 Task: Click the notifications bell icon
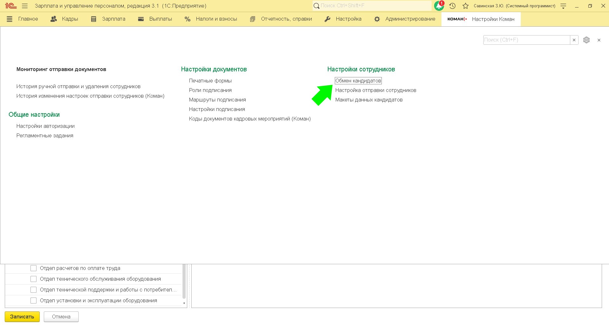tap(439, 6)
